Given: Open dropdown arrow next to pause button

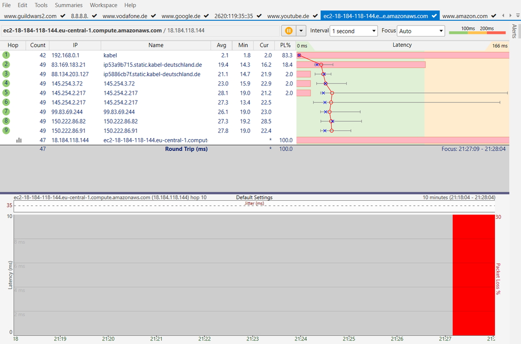Looking at the screenshot, I should (301, 31).
